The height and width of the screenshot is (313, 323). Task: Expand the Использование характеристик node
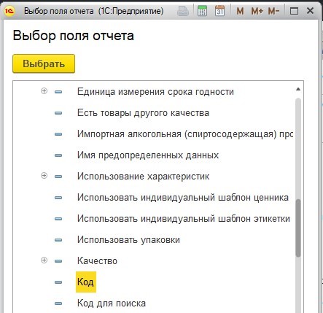click(x=44, y=176)
